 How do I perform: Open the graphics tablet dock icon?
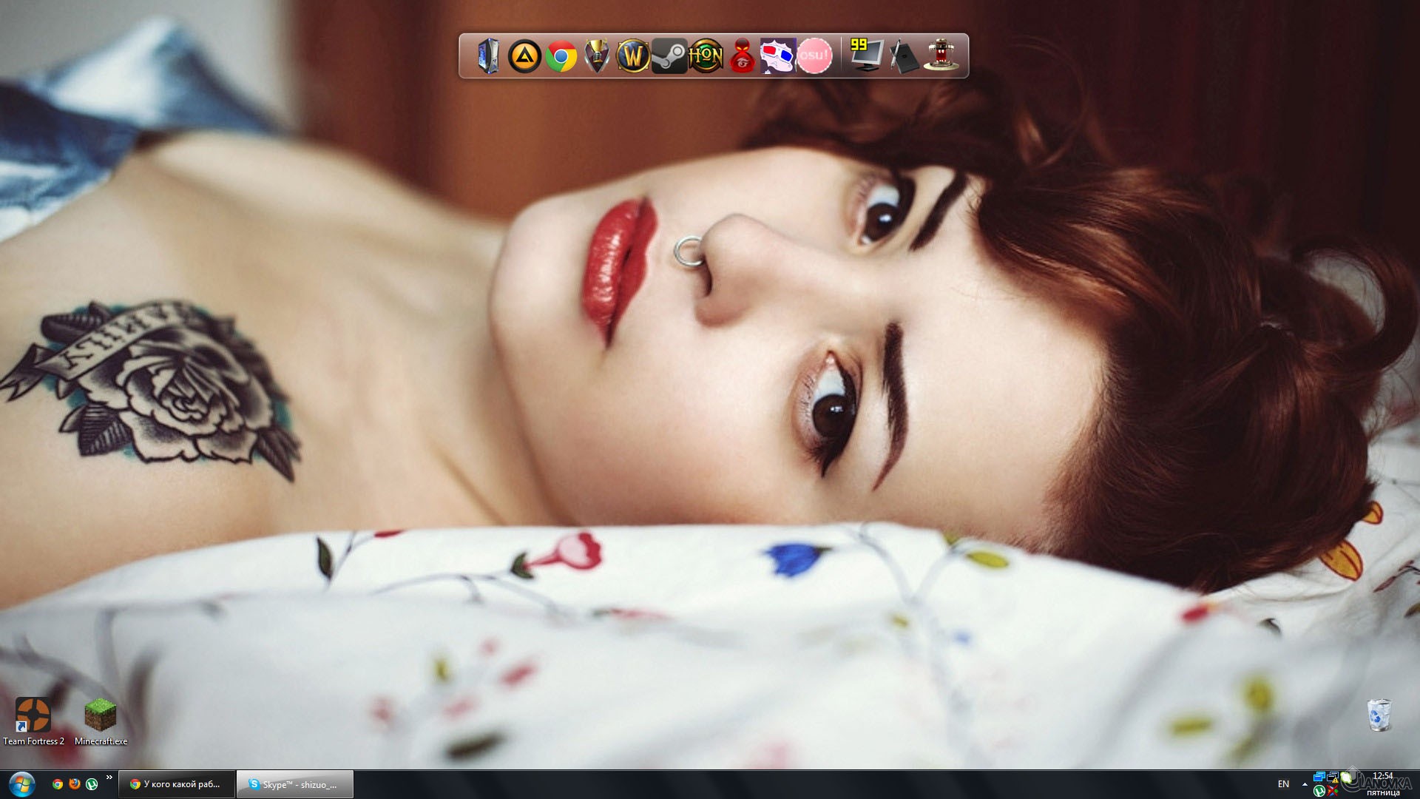[903, 55]
